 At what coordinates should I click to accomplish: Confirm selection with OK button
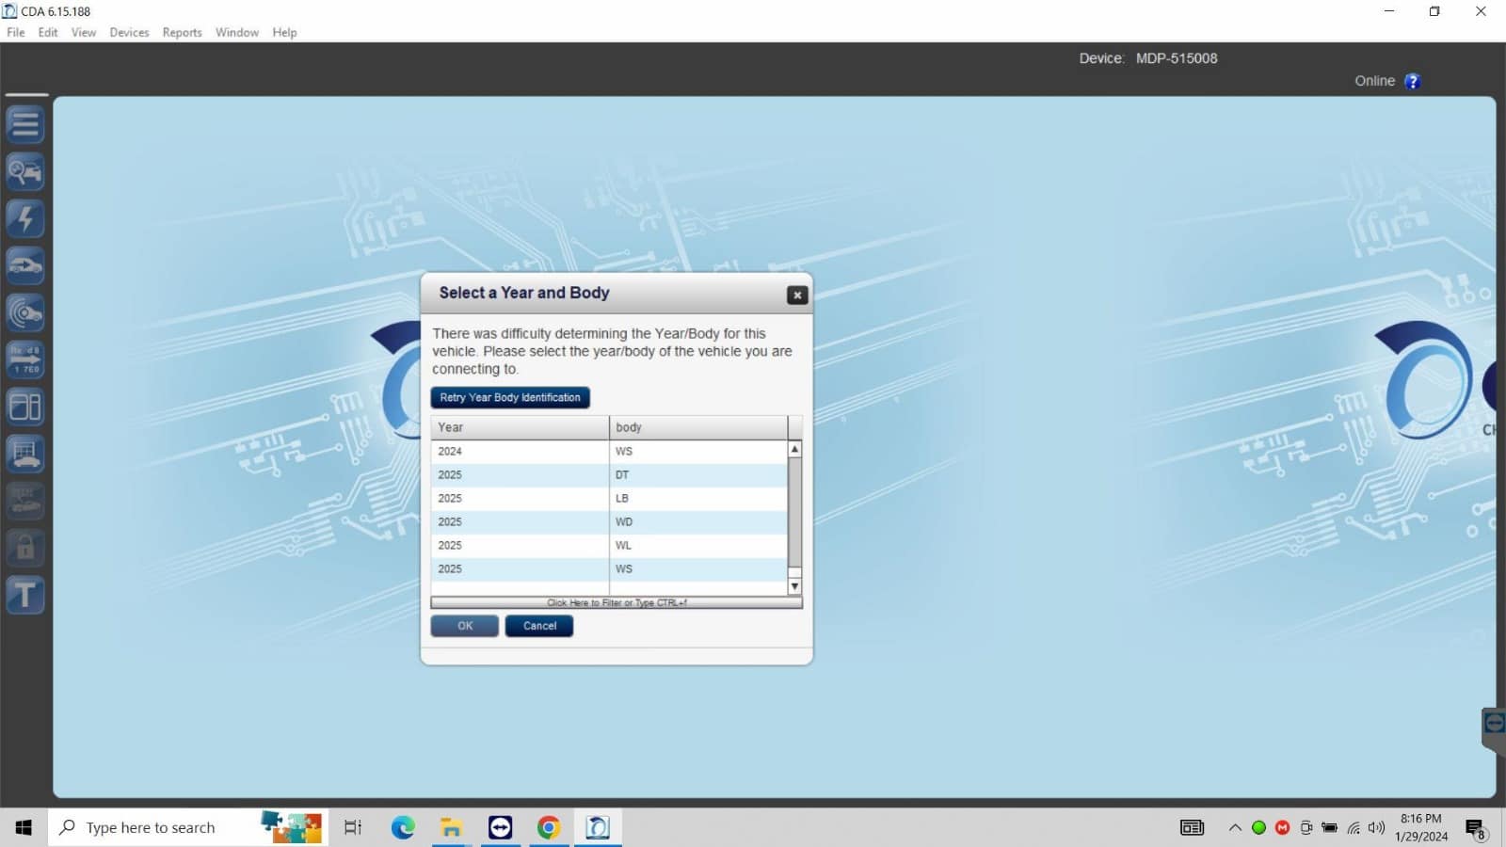point(464,625)
